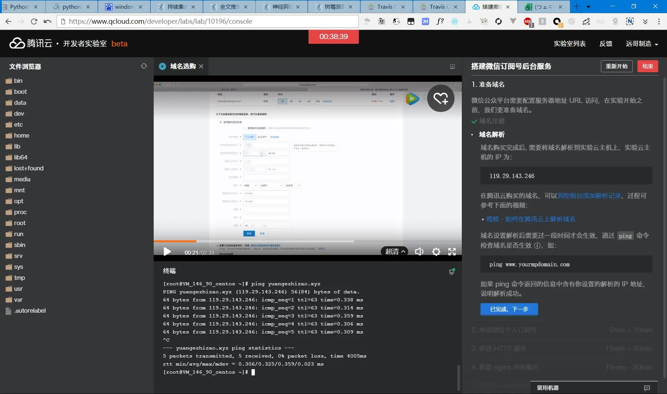Click the 重新开始 button
Image resolution: width=667 pixels, height=394 pixels.
[x=617, y=66]
